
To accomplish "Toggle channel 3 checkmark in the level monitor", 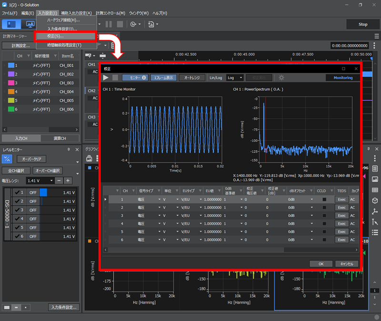I will 17,210.
